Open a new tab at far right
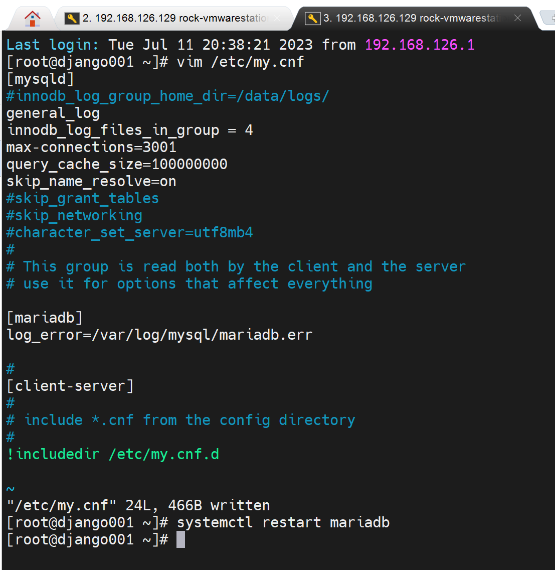The width and height of the screenshot is (555, 570). pyautogui.click(x=547, y=19)
